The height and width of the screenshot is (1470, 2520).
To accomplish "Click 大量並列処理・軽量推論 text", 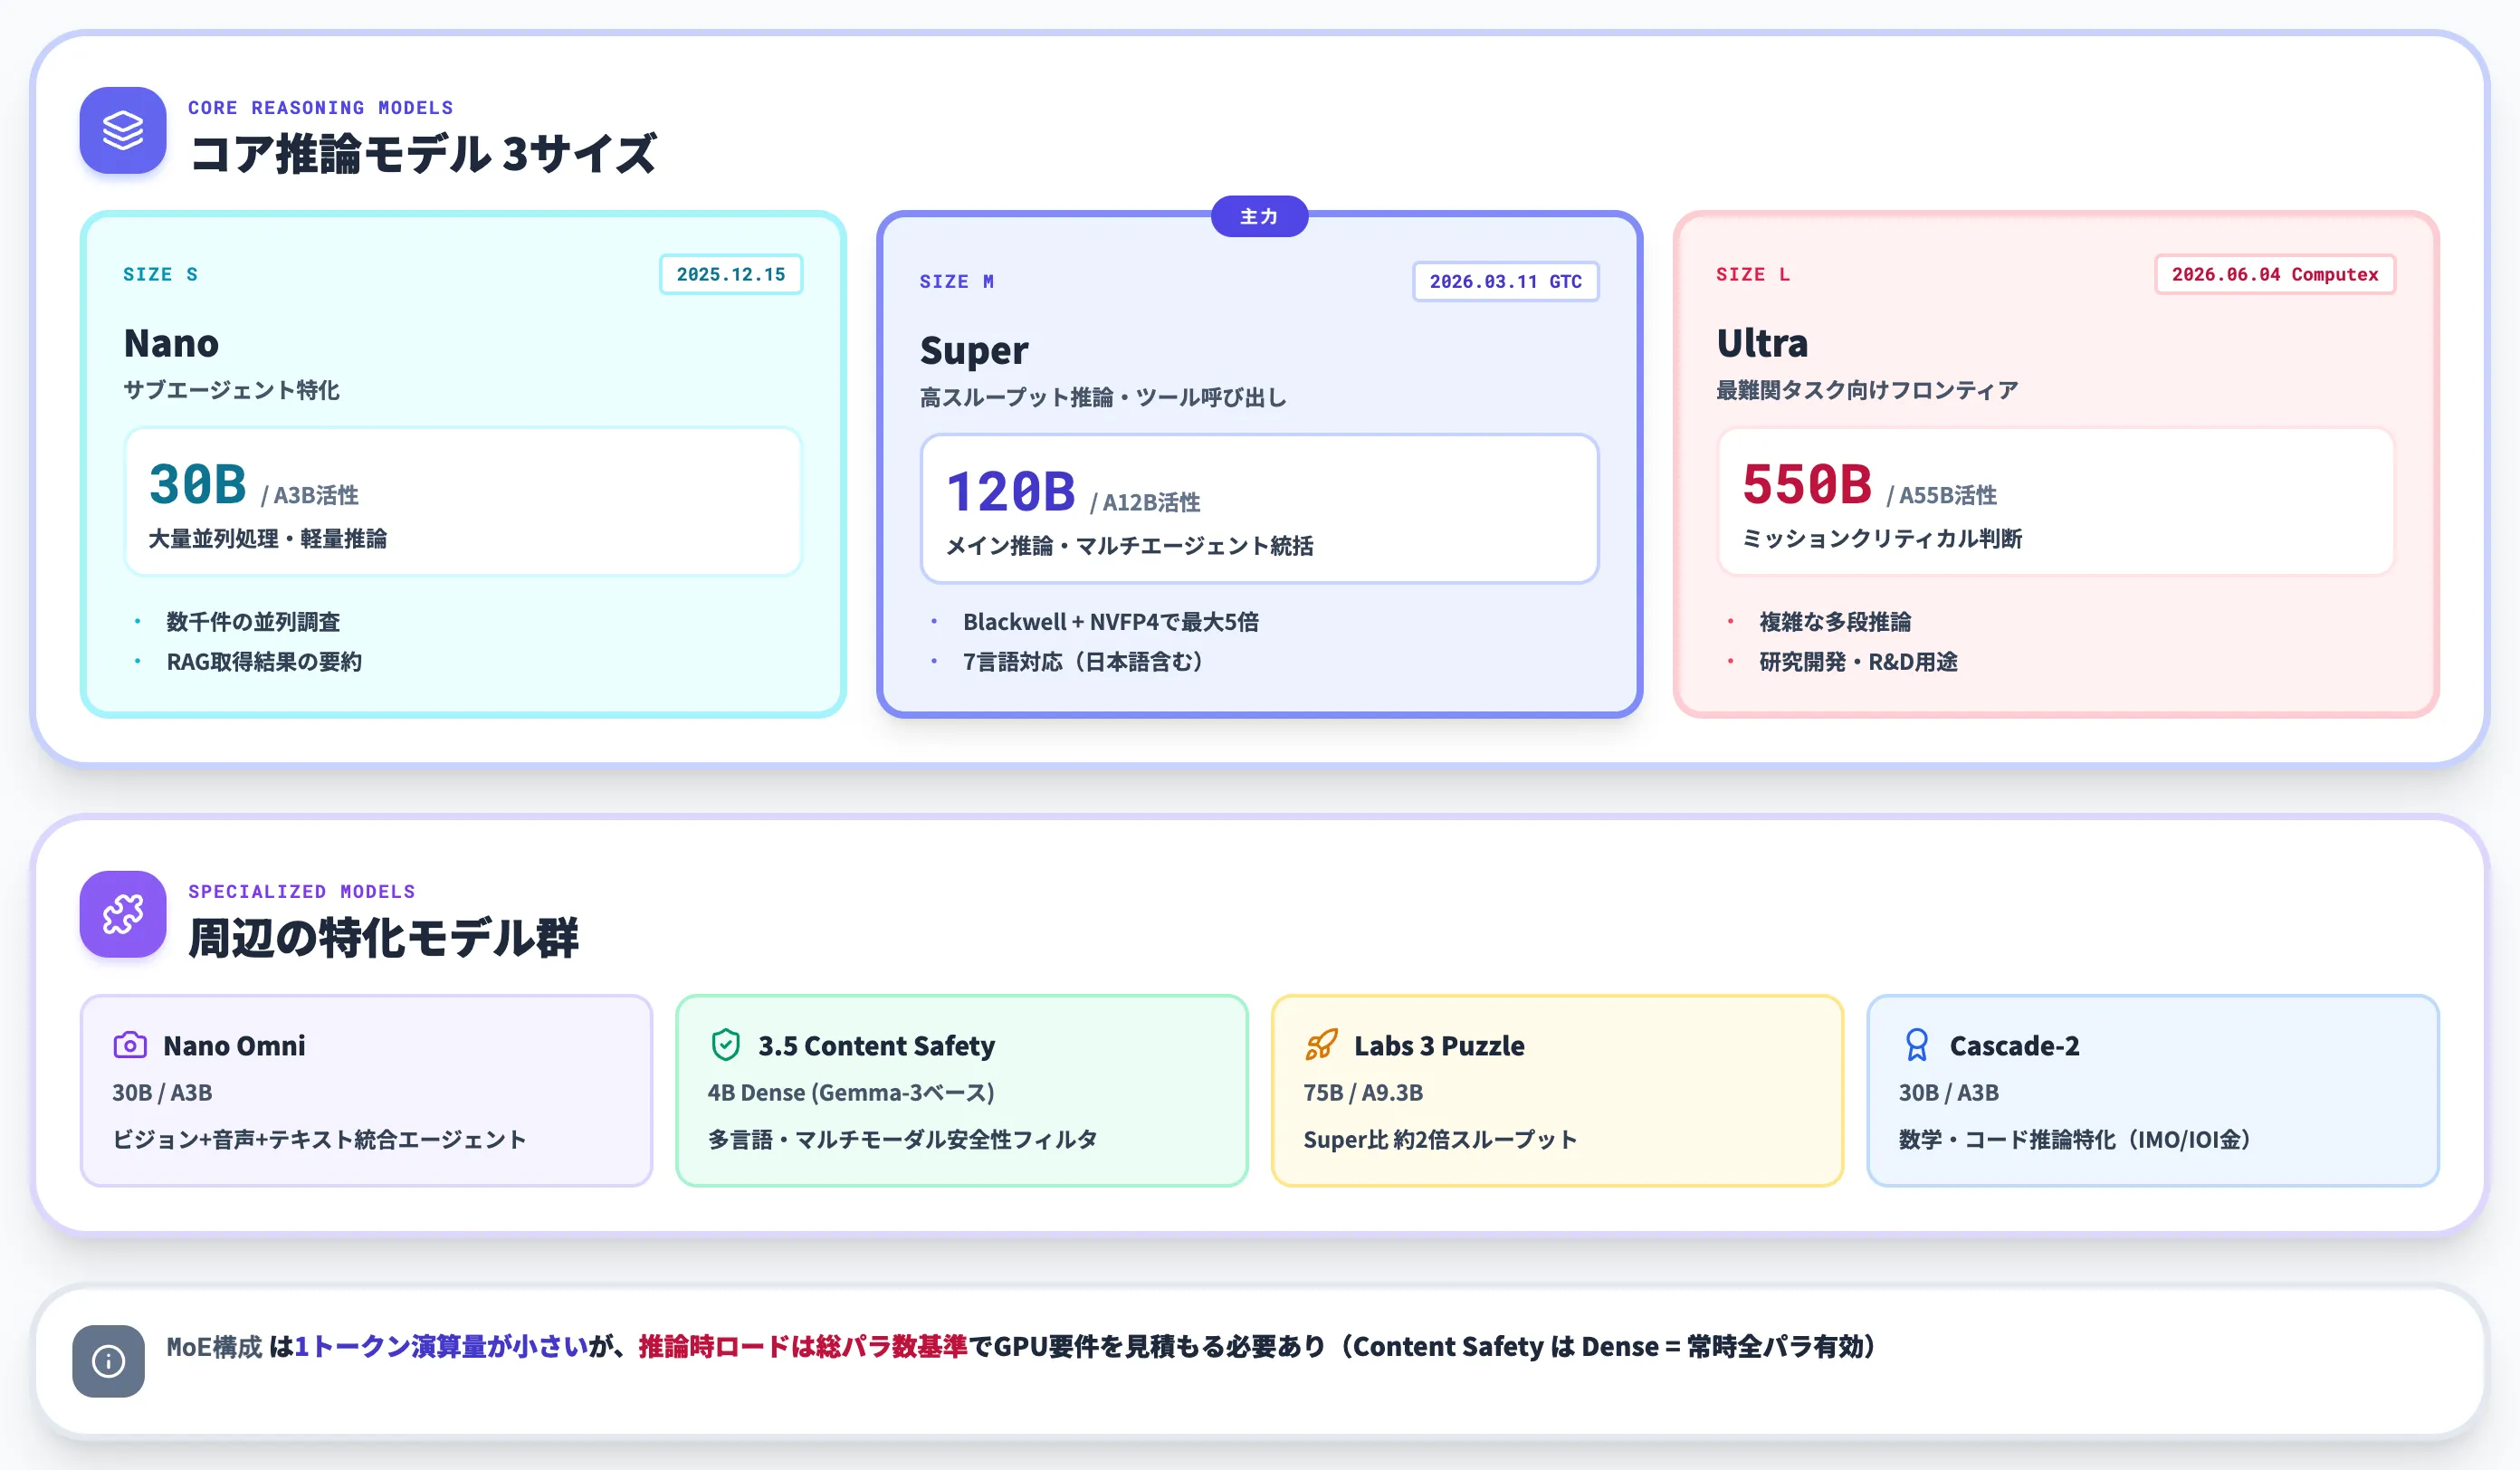I will point(268,539).
